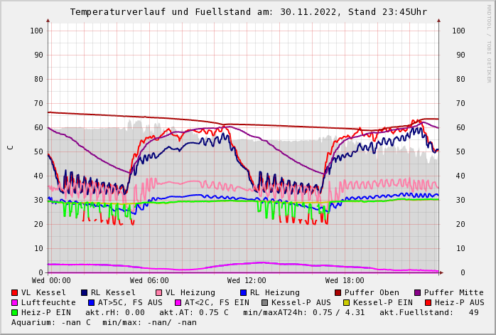Click the Temperaturverlauf und Fuellstand chart title
Viewport: 496px width, 335px height.
248,12
